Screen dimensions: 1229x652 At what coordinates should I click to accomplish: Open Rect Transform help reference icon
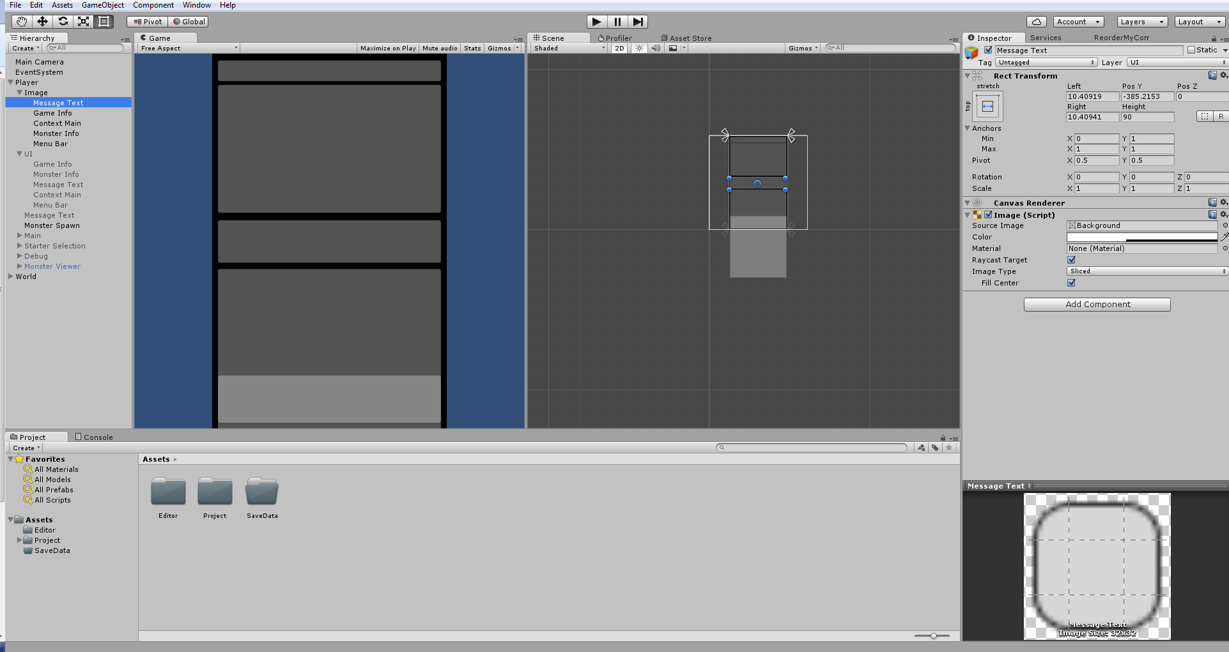point(1212,75)
